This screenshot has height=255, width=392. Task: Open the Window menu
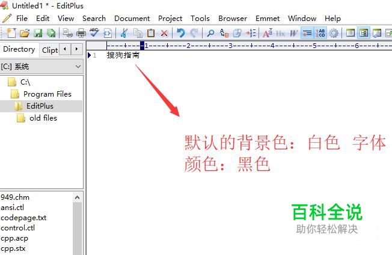pyautogui.click(x=302, y=19)
